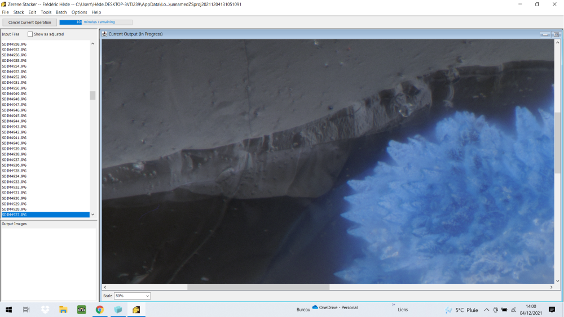Screen dimensions: 564x317
Task: Click the input files list scroll-down arrow
Action: tap(93, 215)
